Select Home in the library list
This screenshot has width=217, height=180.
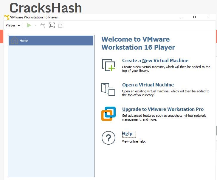(x=51, y=41)
